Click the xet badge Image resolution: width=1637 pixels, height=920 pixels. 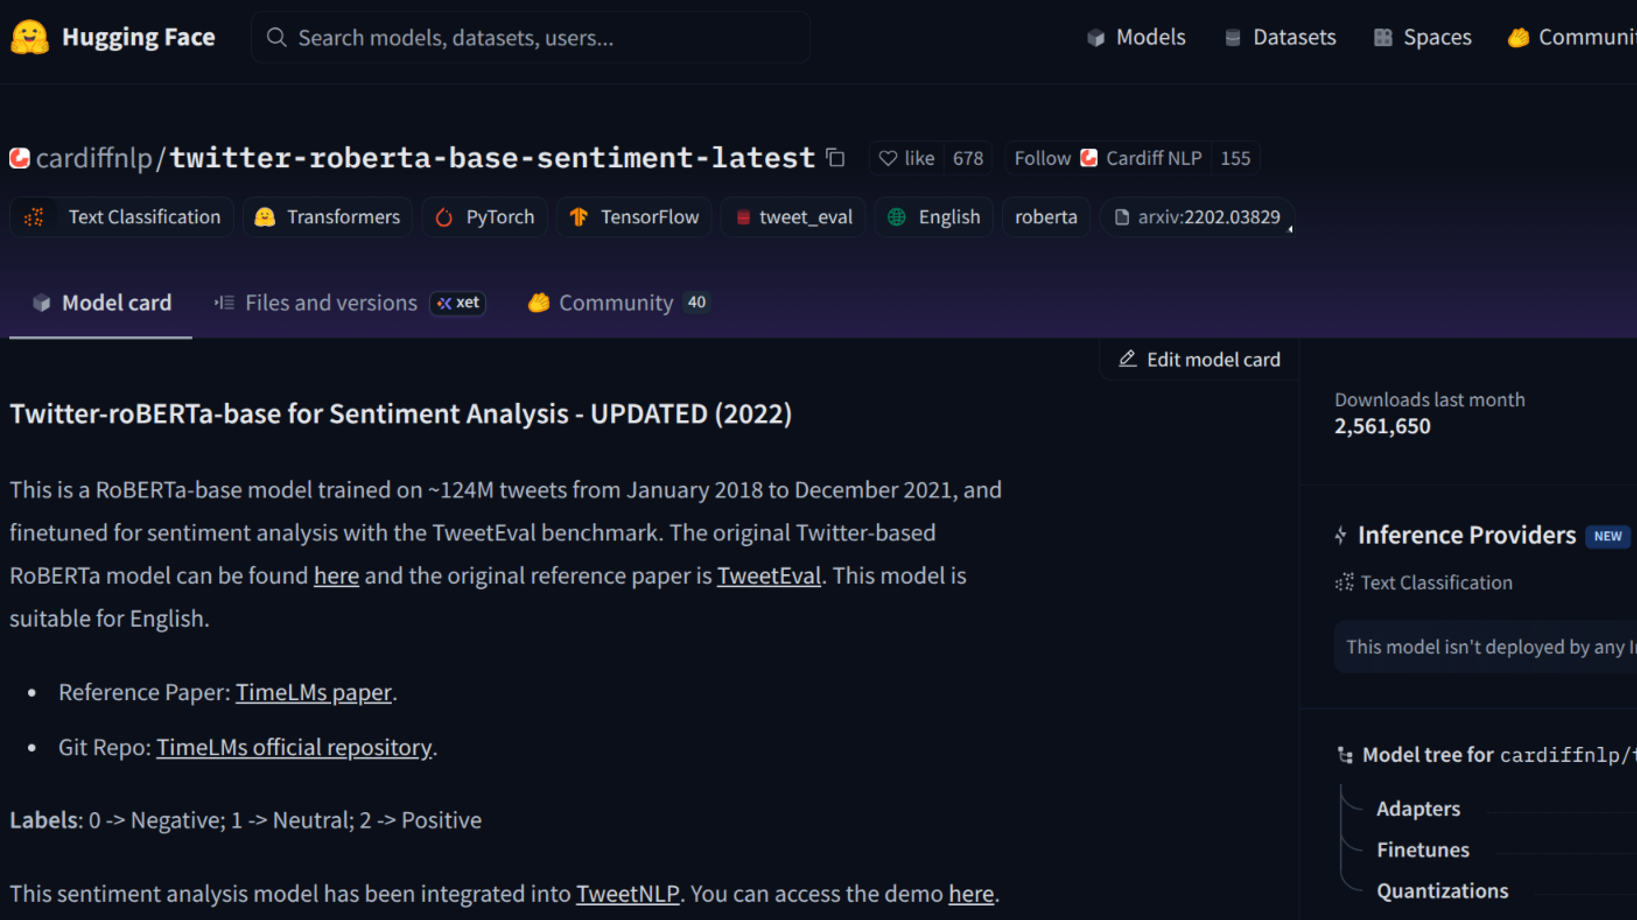point(458,303)
